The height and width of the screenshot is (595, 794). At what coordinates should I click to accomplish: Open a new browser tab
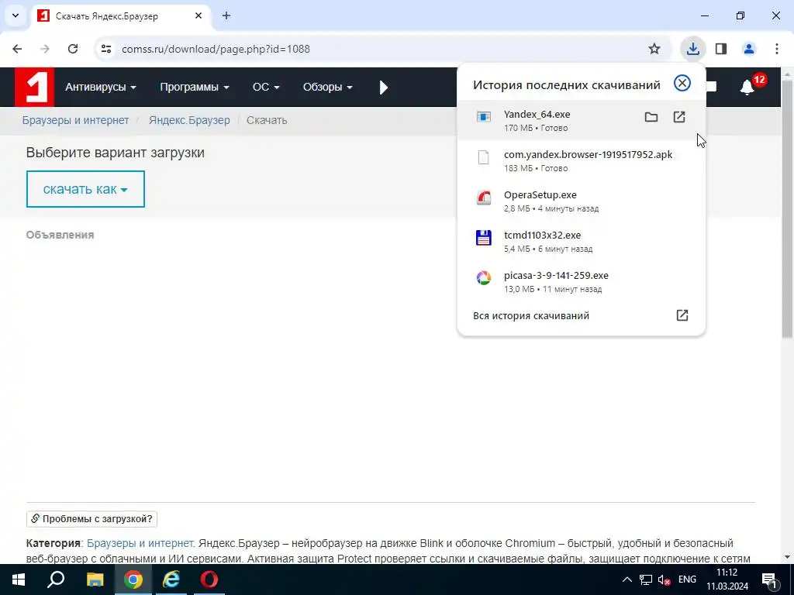[x=226, y=15]
